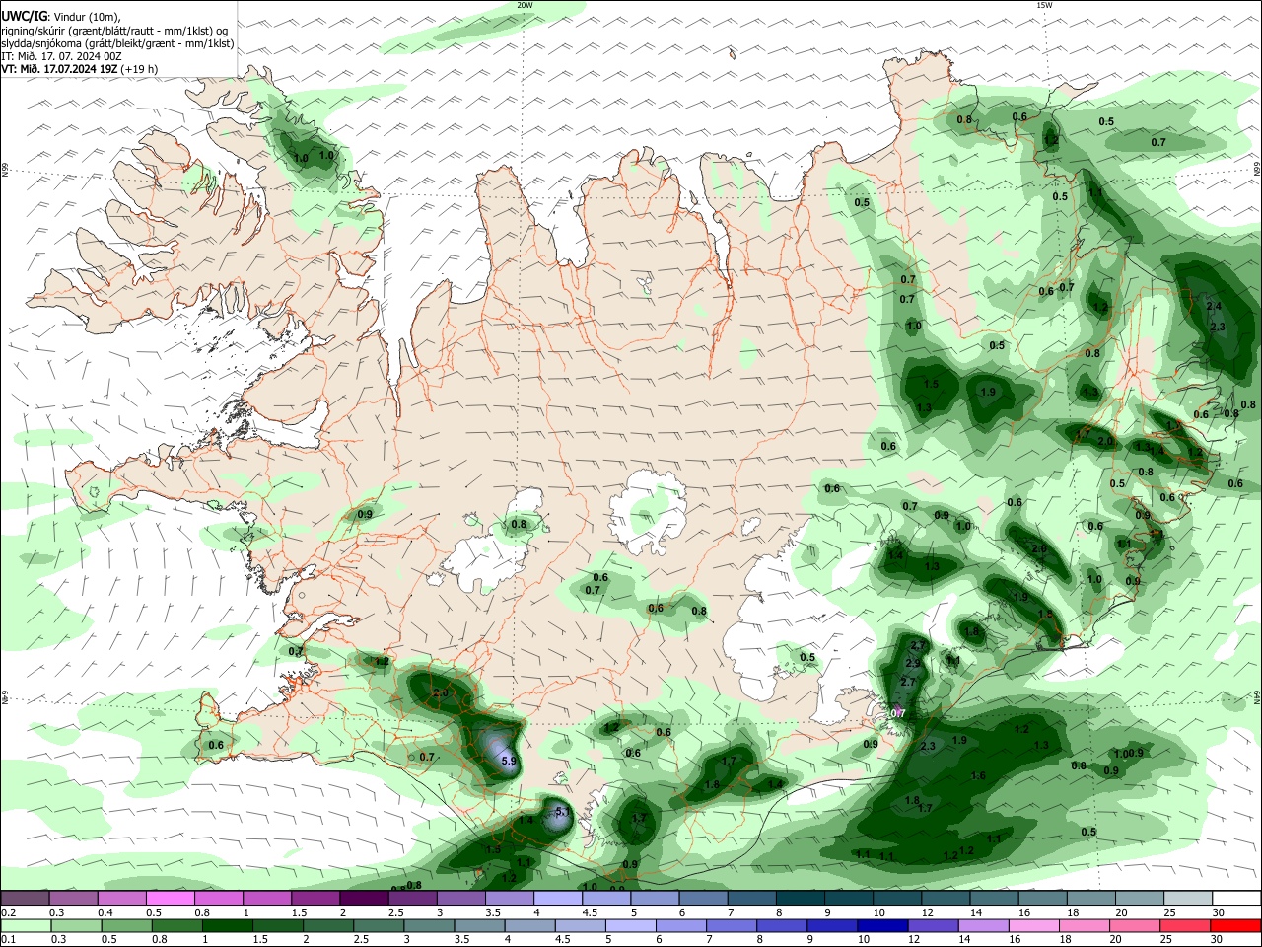This screenshot has height=947, width=1262.
Task: Click the 'UWC/IG: Vindur (10m)' title text
Action: pos(60,17)
